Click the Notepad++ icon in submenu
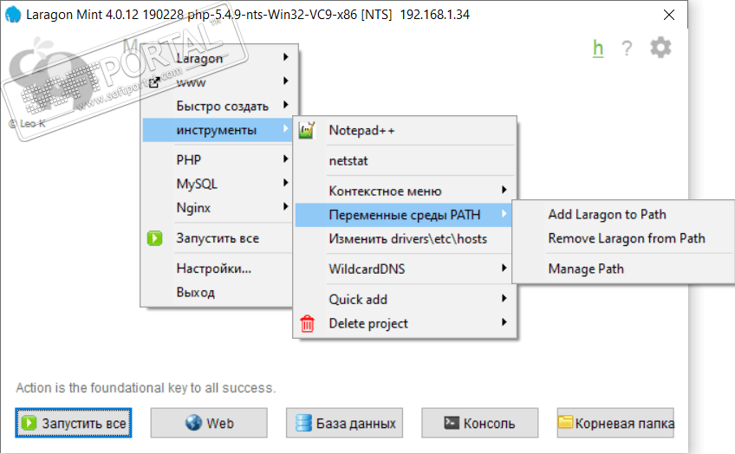The image size is (735, 454). 307,131
